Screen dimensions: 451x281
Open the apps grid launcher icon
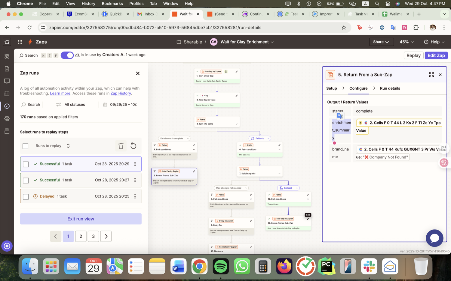pos(20,42)
